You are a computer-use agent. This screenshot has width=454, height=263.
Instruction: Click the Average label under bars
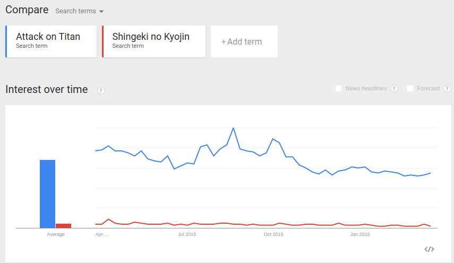tap(56, 234)
